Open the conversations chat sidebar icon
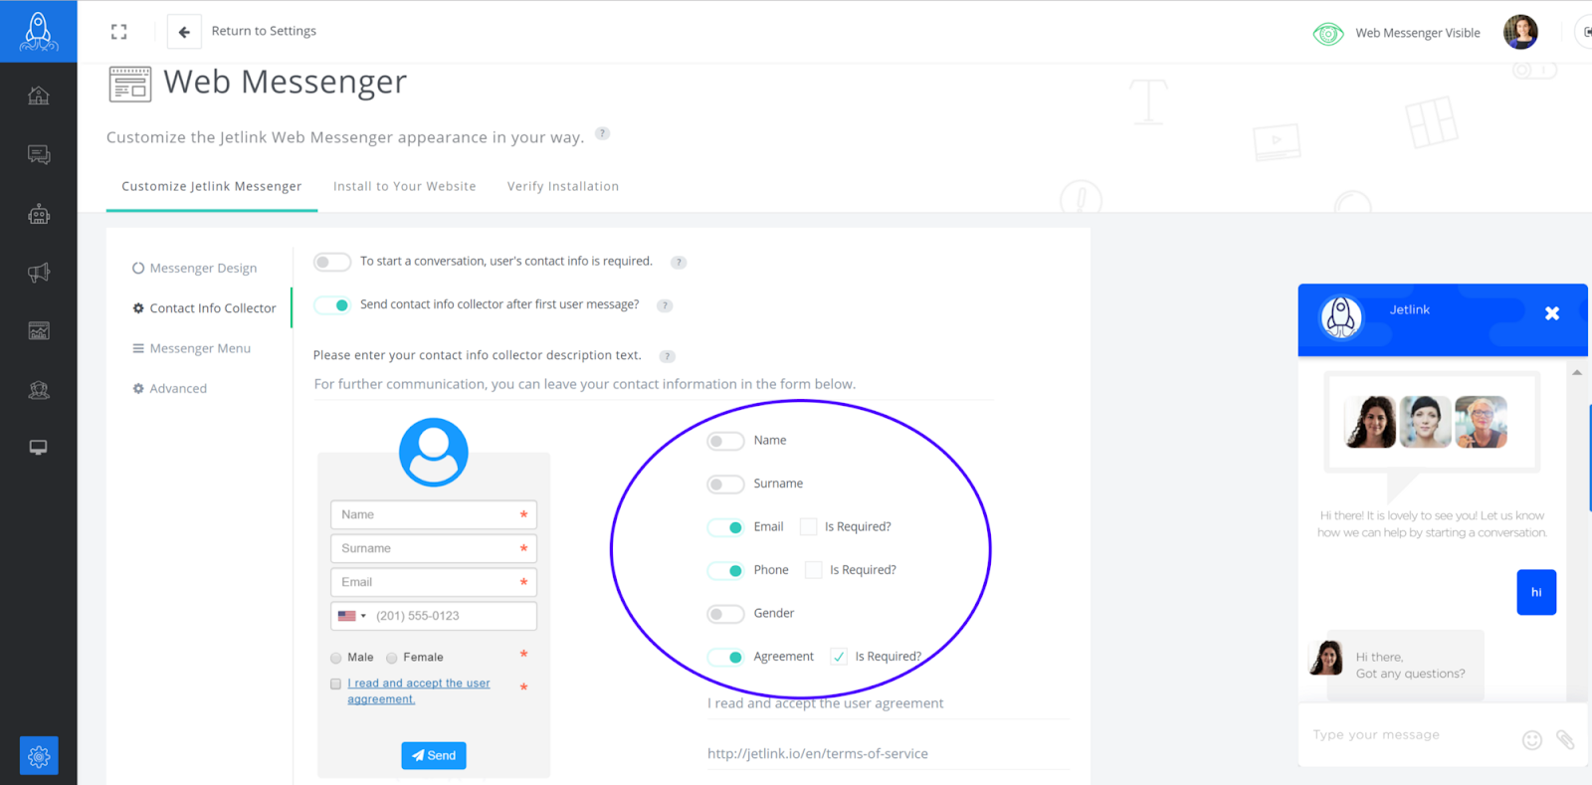The height and width of the screenshot is (785, 1592). click(38, 154)
